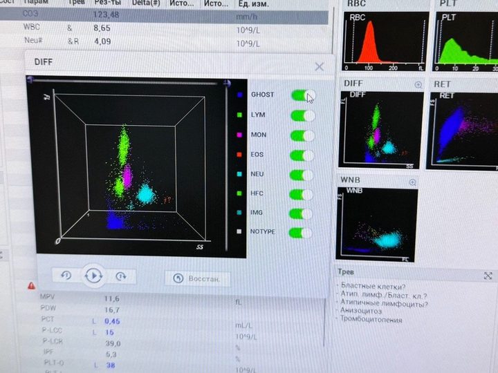
Task: Click the 'Анизоцитоз' flag message
Action: 361,311
